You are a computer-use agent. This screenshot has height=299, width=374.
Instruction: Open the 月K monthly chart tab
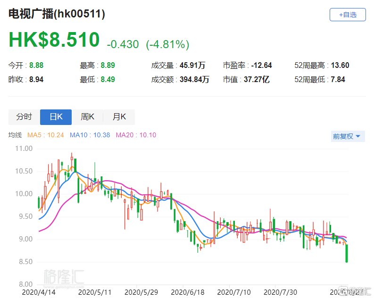119,117
